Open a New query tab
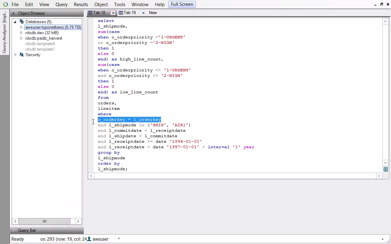Image resolution: width=391 pixels, height=244 pixels. click(x=153, y=13)
